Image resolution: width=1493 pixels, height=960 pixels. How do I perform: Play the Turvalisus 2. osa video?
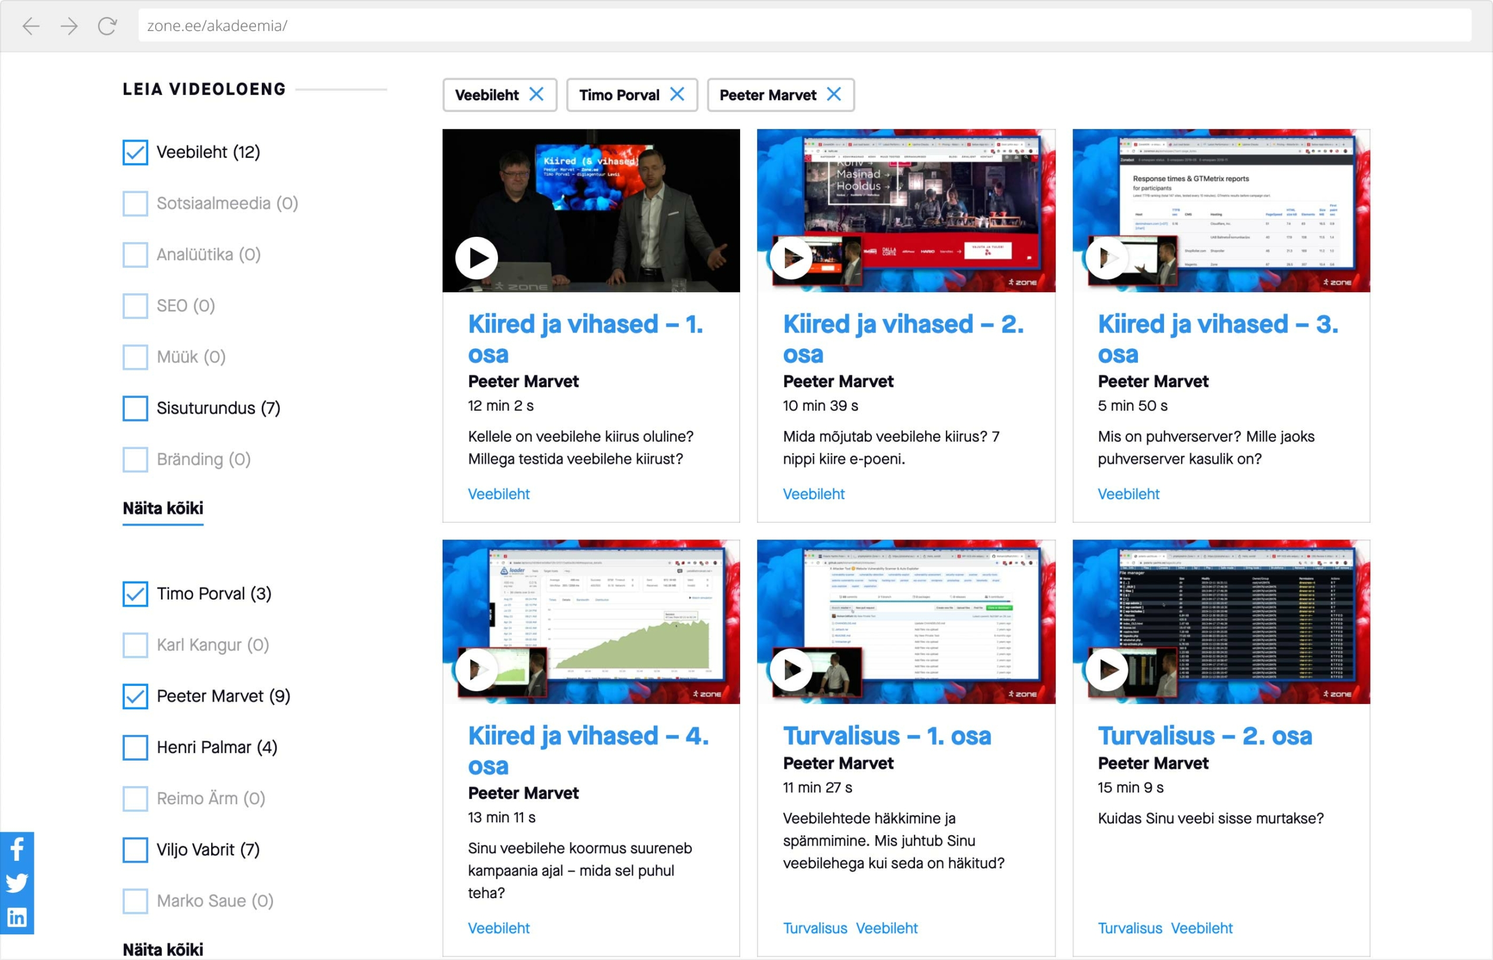click(1106, 670)
